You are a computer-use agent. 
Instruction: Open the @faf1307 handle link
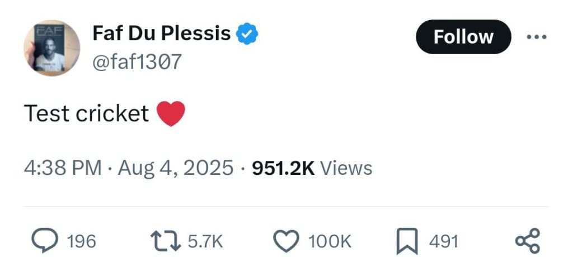point(137,61)
